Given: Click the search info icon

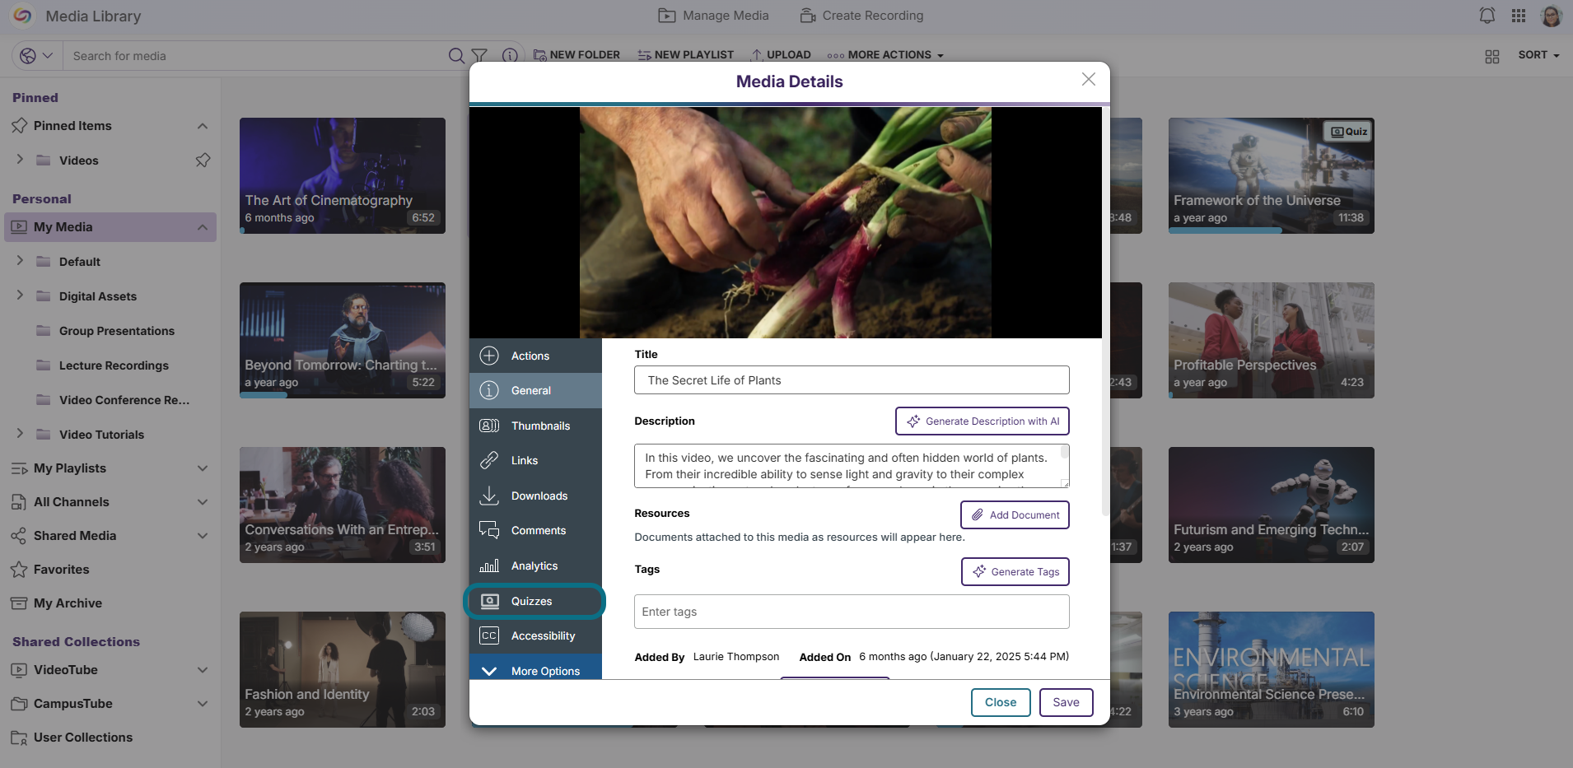Looking at the screenshot, I should tap(510, 55).
